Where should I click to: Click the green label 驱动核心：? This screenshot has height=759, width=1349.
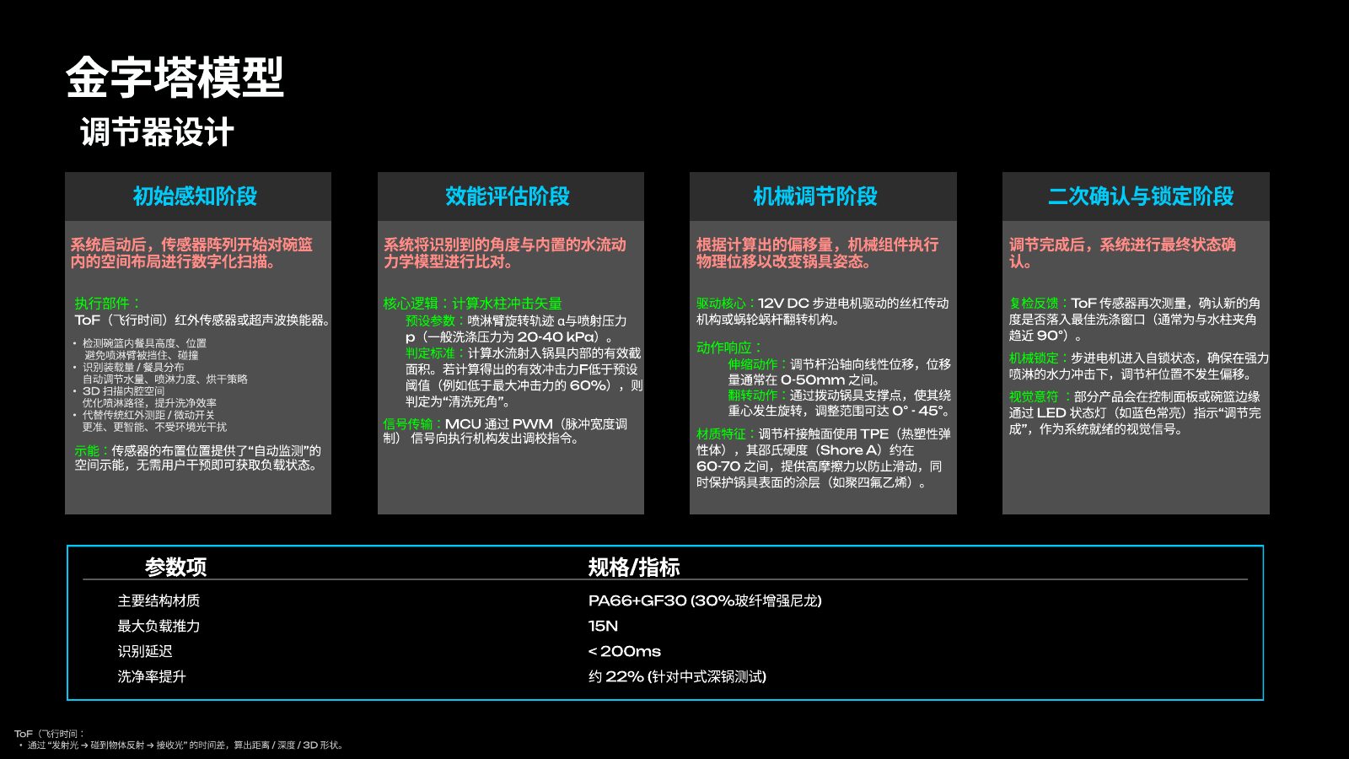click(x=727, y=303)
